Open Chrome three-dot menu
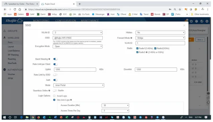The width and height of the screenshot is (213, 122). click(x=208, y=9)
